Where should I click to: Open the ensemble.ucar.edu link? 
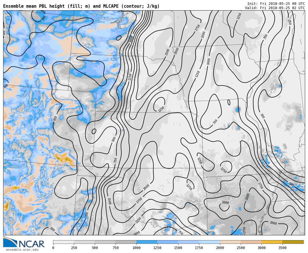(x=22, y=250)
